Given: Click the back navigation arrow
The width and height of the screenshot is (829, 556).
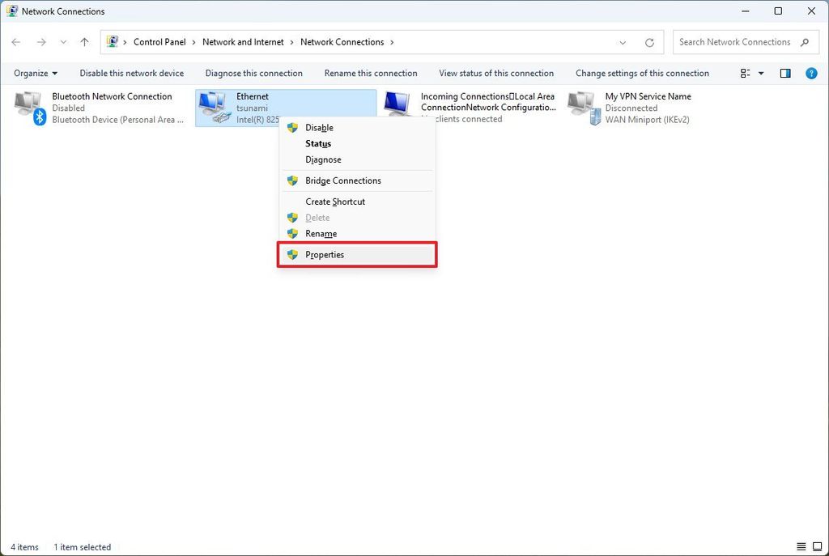Looking at the screenshot, I should click(x=16, y=41).
